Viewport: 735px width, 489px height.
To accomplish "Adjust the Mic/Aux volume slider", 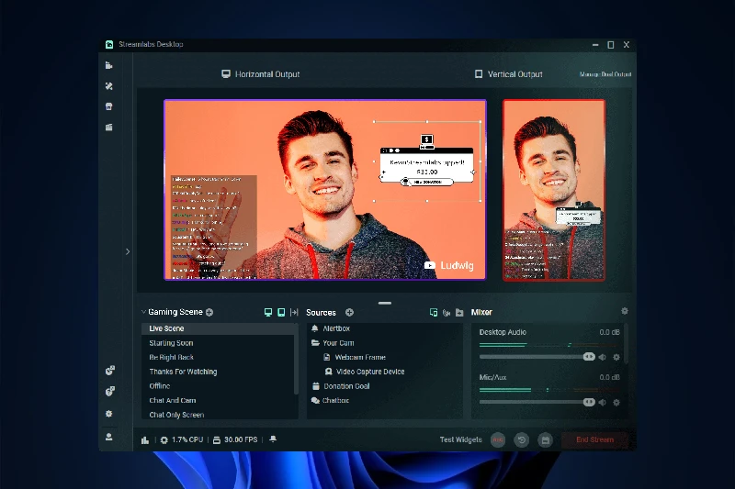I will point(588,402).
